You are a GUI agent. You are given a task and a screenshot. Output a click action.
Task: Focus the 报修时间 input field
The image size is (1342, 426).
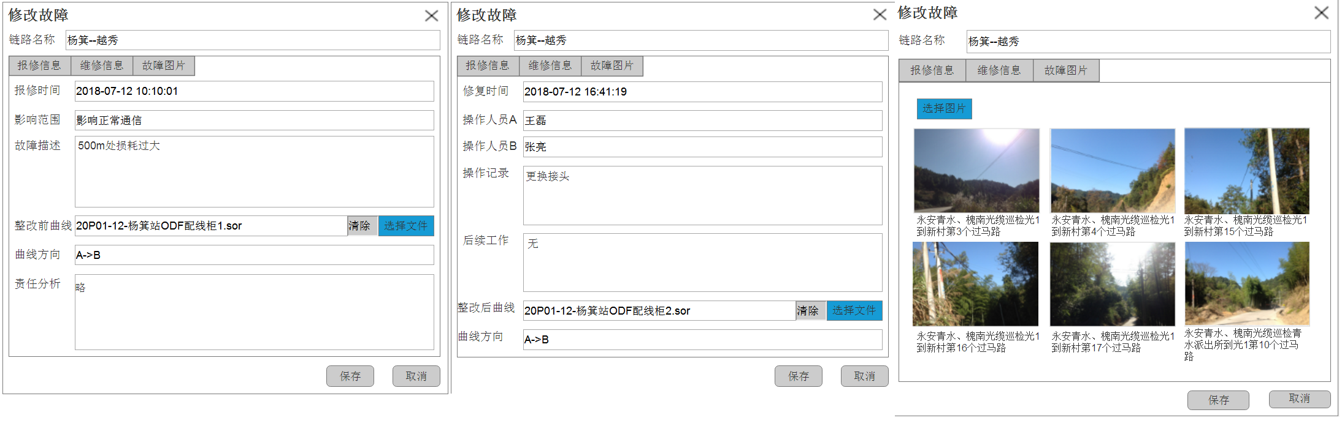tap(254, 91)
